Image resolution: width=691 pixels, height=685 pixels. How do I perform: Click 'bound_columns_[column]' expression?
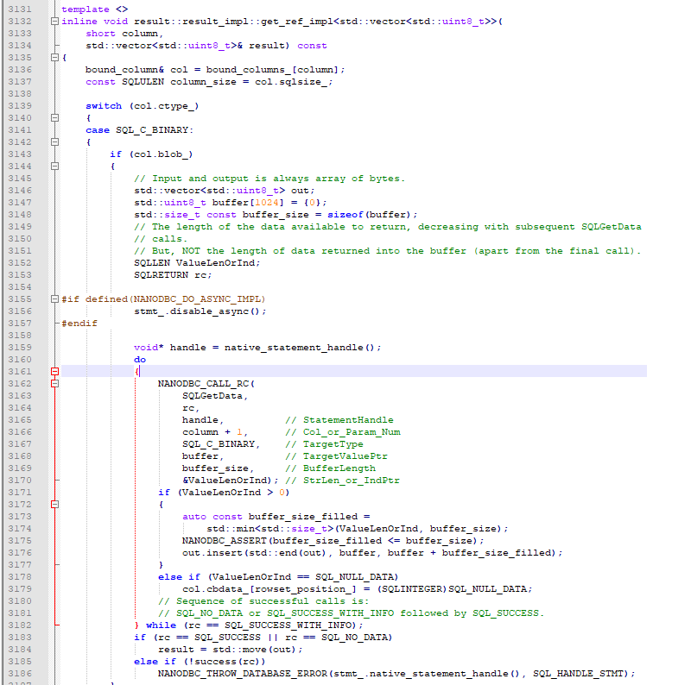click(x=272, y=70)
